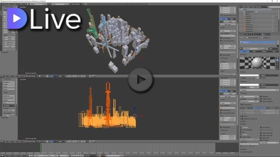Image resolution: width=280 pixels, height=157 pixels.
Task: Switch material type to Wire tab
Action: (254, 51)
